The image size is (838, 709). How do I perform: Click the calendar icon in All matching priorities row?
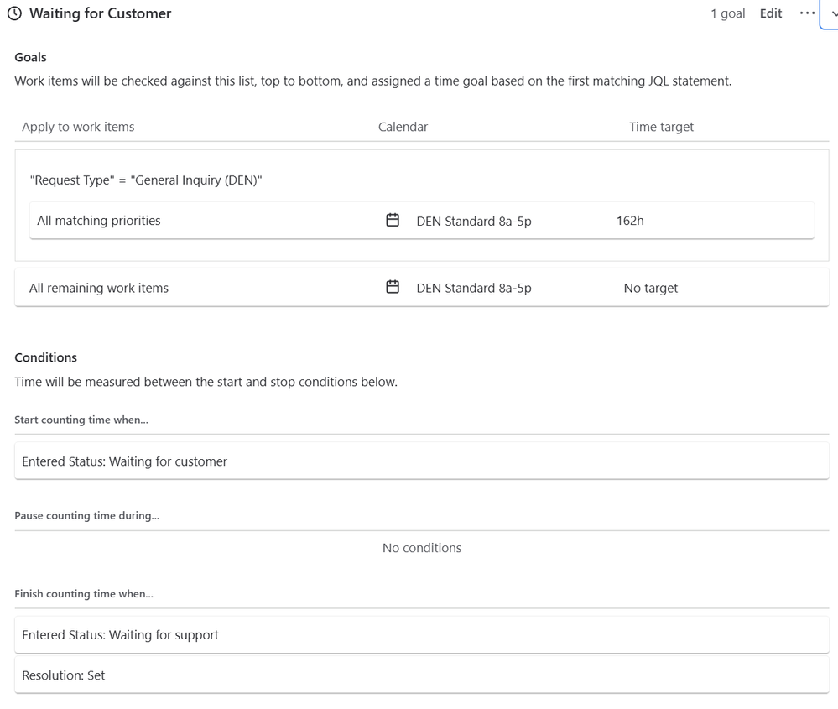(x=393, y=221)
